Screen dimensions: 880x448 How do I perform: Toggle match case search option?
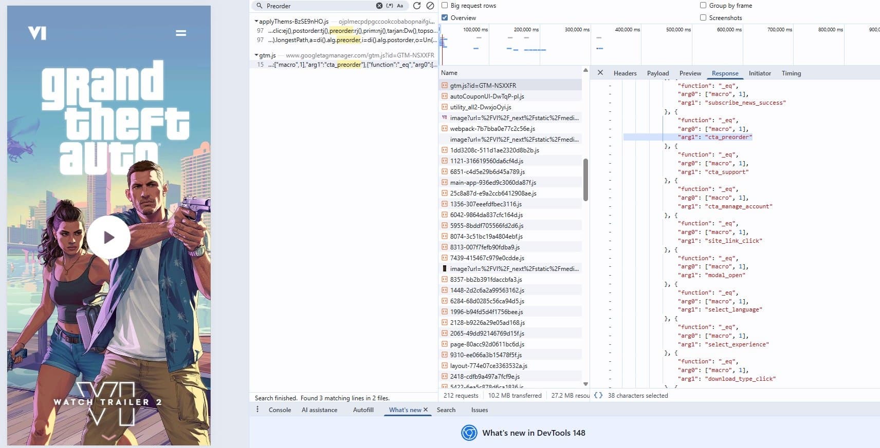click(400, 6)
